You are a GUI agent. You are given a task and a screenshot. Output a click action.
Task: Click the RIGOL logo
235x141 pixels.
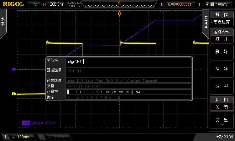click(x=12, y=4)
